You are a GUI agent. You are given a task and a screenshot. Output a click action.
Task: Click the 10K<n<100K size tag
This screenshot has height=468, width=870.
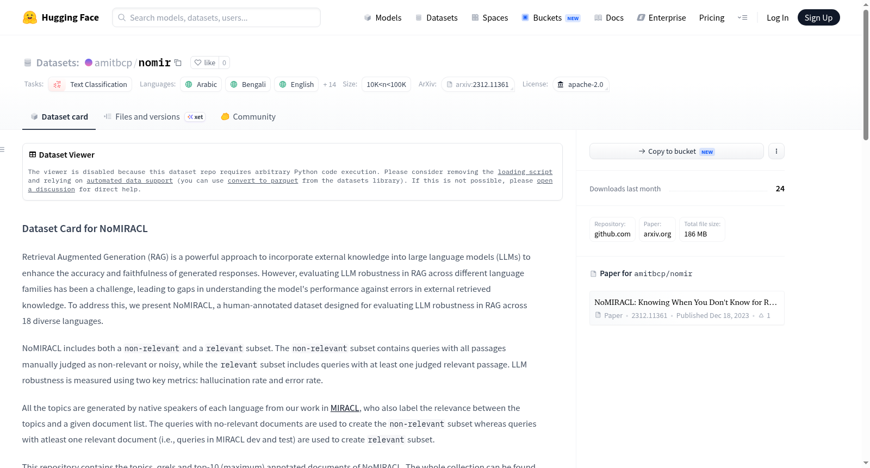point(386,84)
